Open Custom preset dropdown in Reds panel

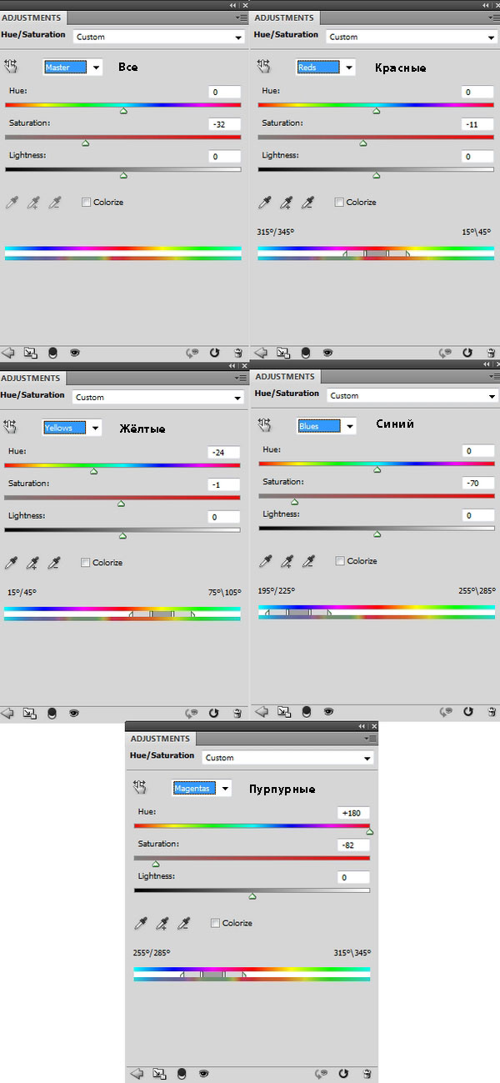(x=412, y=37)
